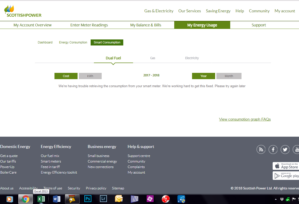Launch Lightroom from the taskbar
This screenshot has width=299, height=204.
103,199
